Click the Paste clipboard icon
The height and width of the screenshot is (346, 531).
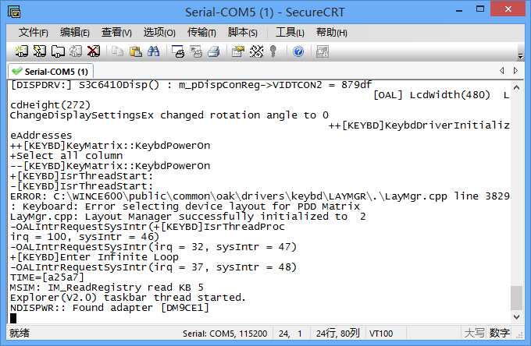tap(135, 51)
